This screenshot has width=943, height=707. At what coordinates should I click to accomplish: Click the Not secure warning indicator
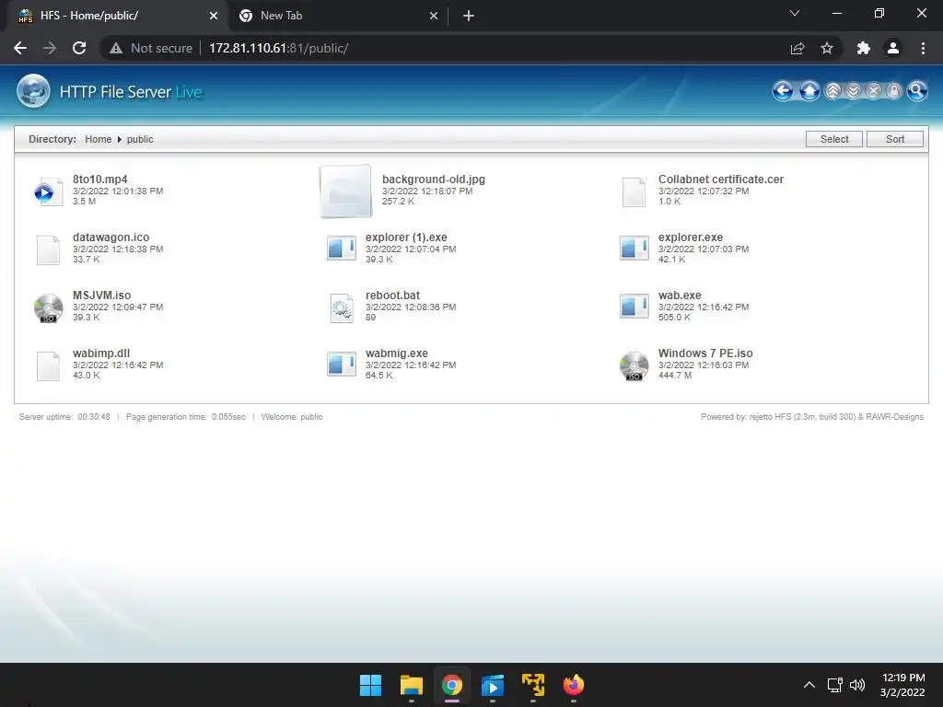click(150, 48)
